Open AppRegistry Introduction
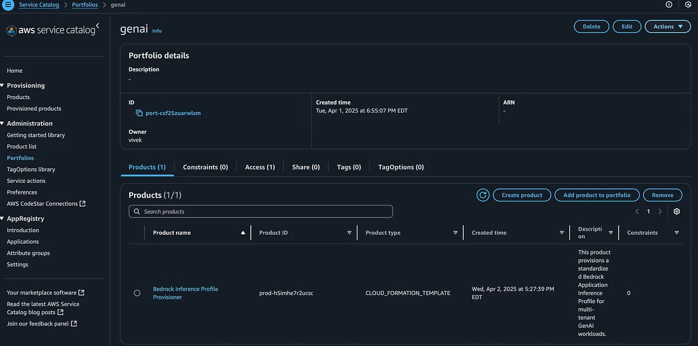Viewport: 698px width, 346px height. 23,230
